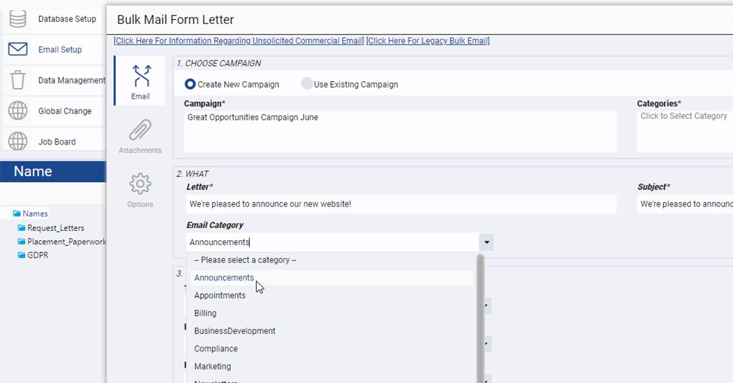Pick Compliance in the dropdown list

coord(216,349)
